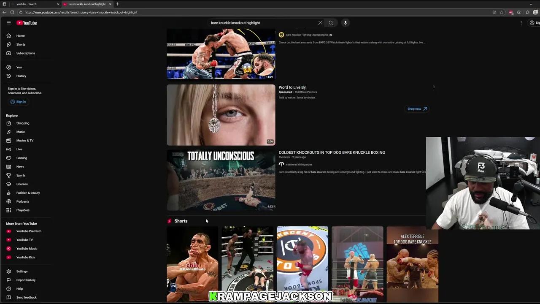Reload the page in the browser

click(x=12, y=12)
